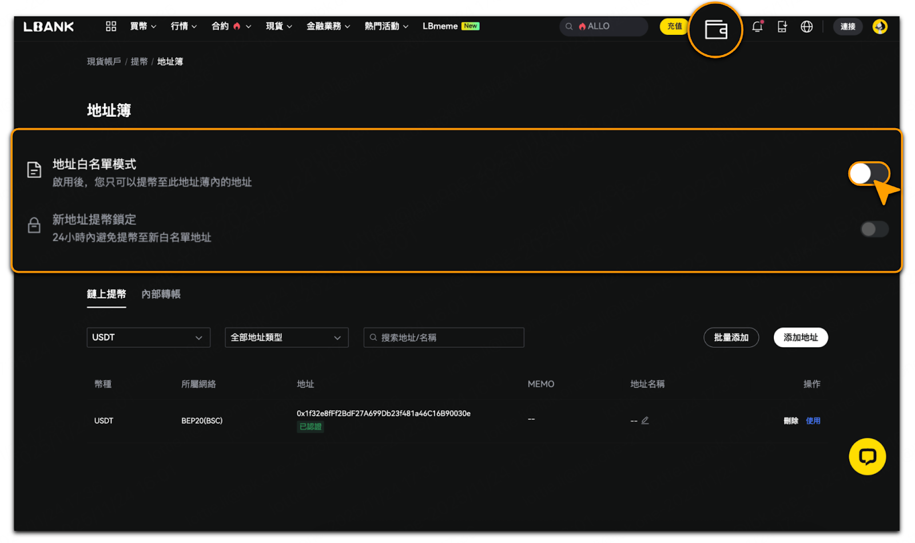The width and height of the screenshot is (915, 543).
Task: Edit address name with pencil icon
Action: pos(645,421)
